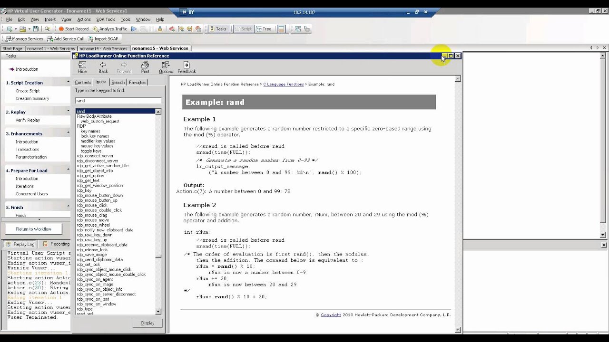Go back in the Function Reference
The image size is (609, 342).
[x=103, y=67]
